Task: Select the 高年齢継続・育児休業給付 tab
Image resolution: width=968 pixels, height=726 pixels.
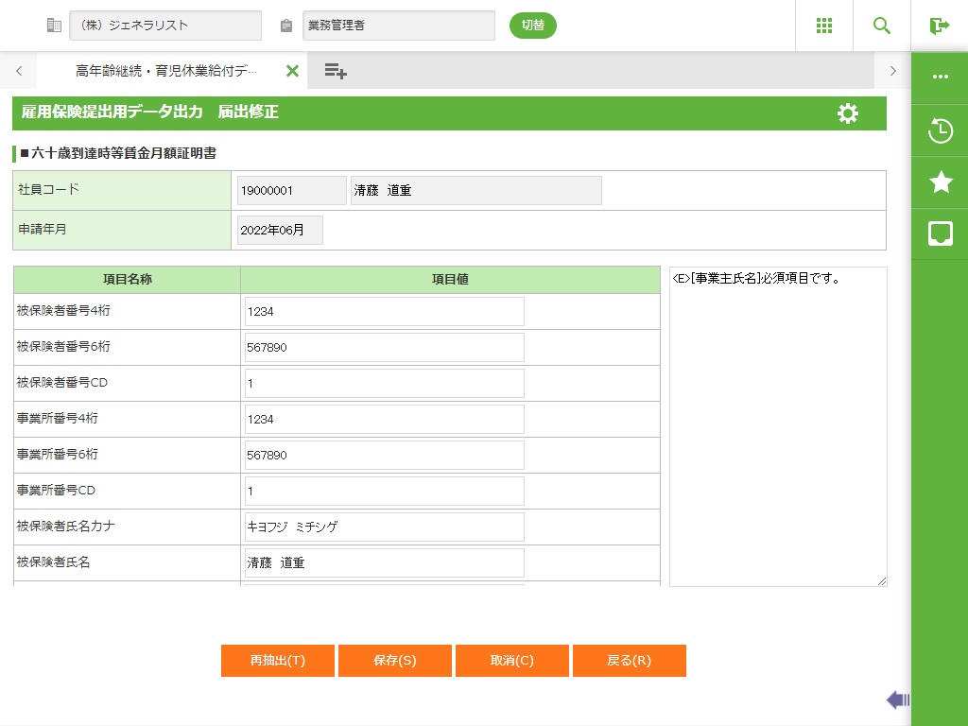Action: click(166, 71)
